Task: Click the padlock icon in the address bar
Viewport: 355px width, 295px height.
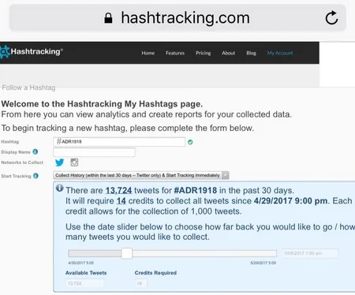Action: 108,18
